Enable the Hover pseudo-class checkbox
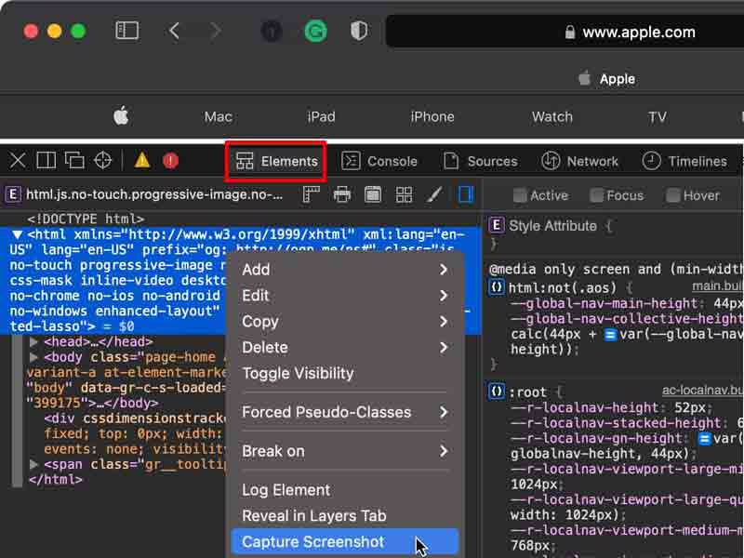The width and height of the screenshot is (744, 558). 673,195
